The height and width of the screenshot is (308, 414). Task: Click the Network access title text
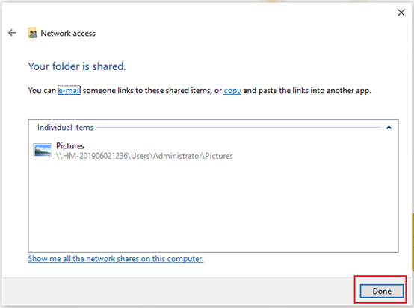pos(68,34)
